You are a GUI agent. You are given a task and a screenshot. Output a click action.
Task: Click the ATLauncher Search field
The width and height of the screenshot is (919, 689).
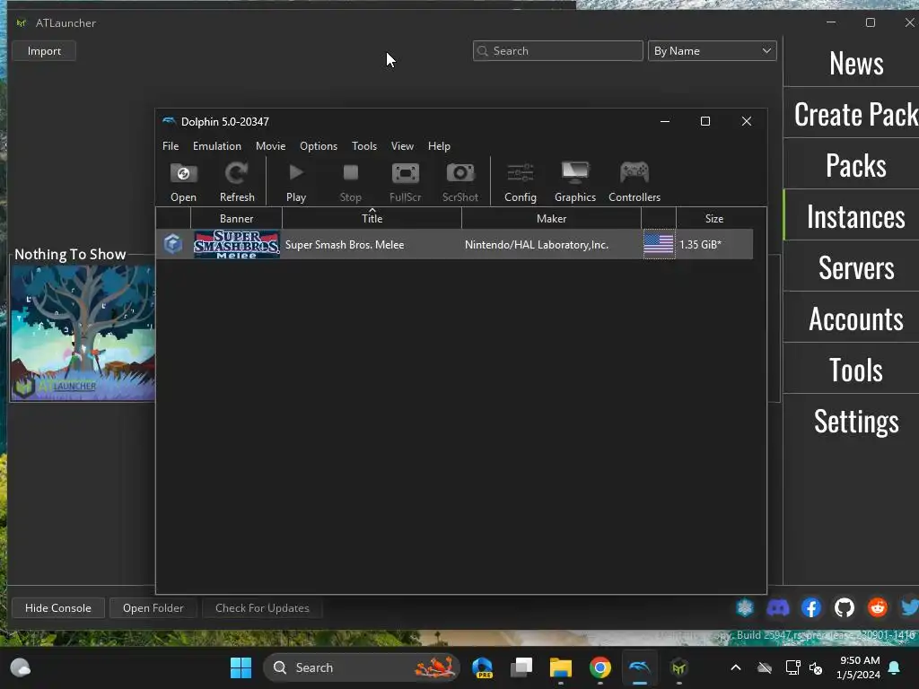coord(557,51)
